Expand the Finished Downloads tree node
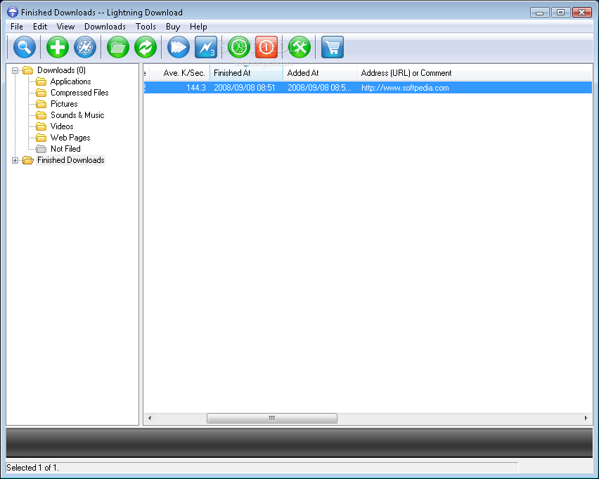 point(15,160)
